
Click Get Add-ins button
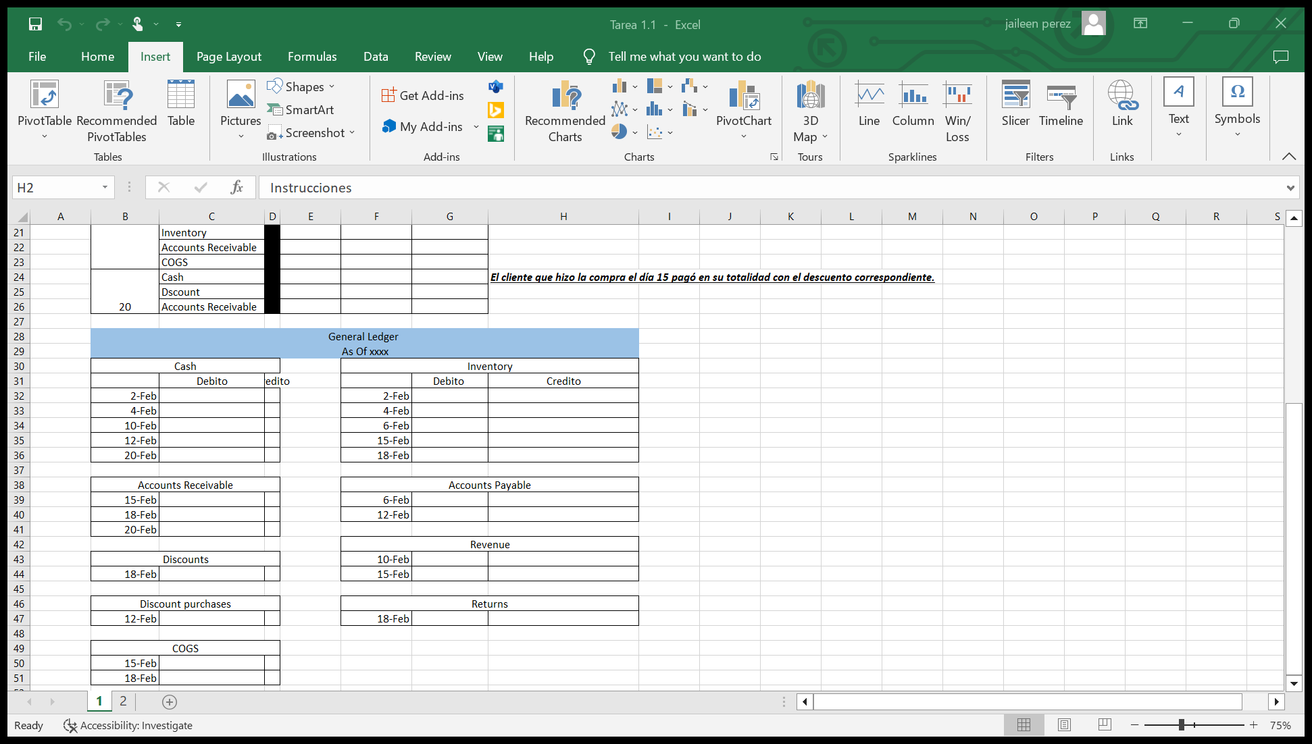click(x=423, y=95)
